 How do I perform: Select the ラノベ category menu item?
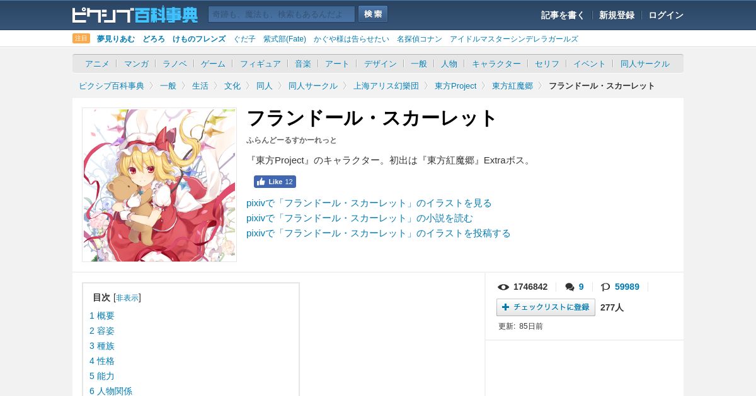175,63
